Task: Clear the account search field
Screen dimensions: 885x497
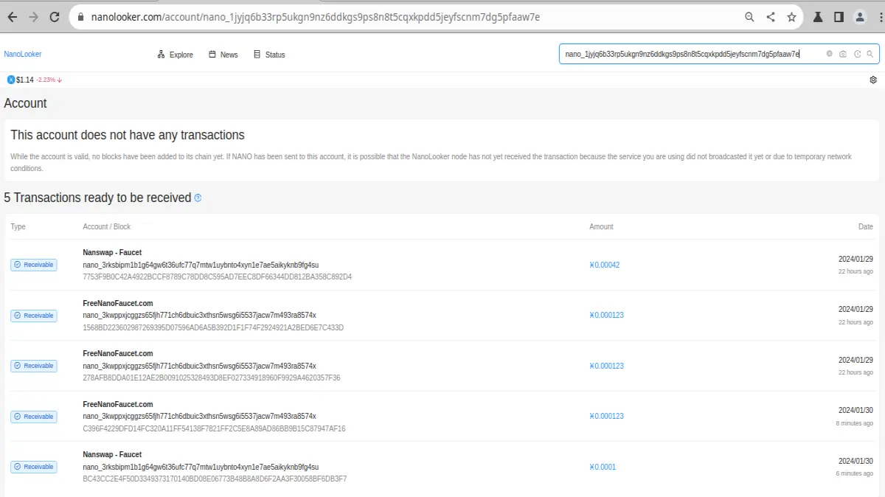Action: click(829, 54)
